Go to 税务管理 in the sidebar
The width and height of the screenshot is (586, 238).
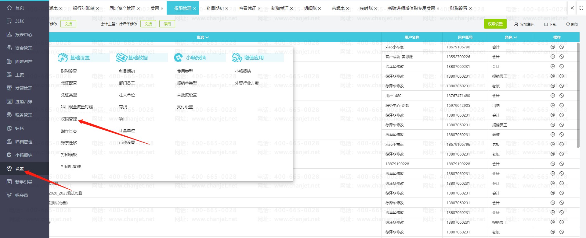point(24,115)
